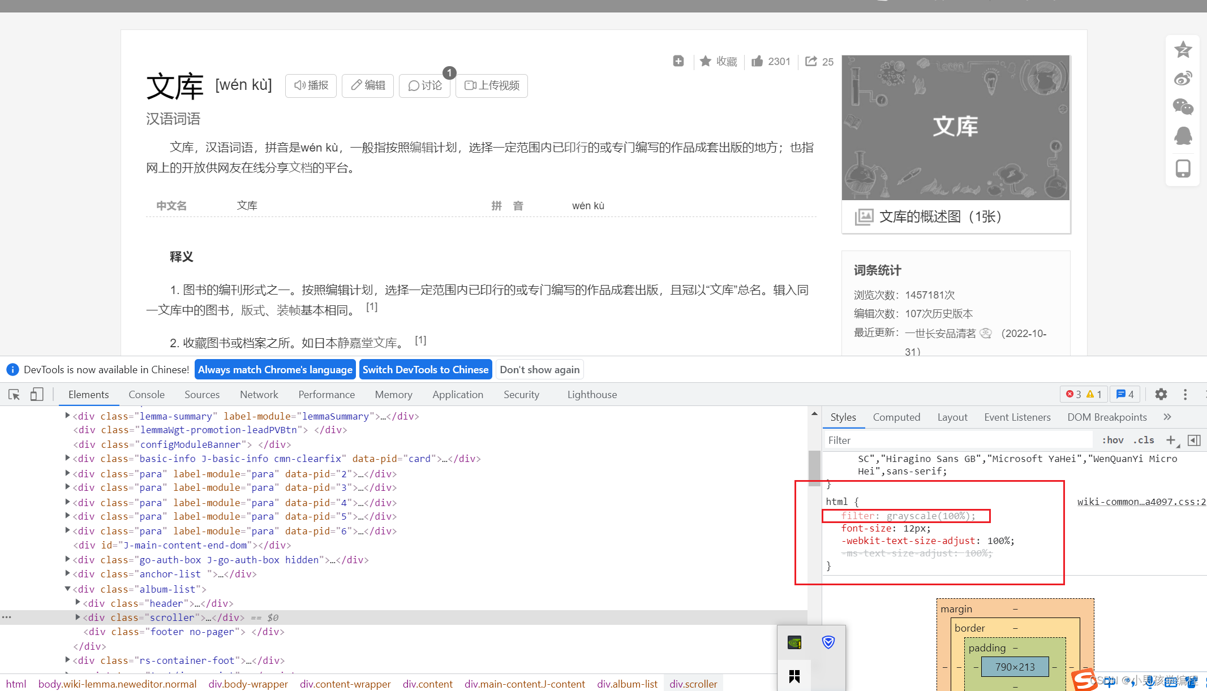Select div.album-list in the breadcrumb
This screenshot has width=1207, height=691.
click(627, 684)
